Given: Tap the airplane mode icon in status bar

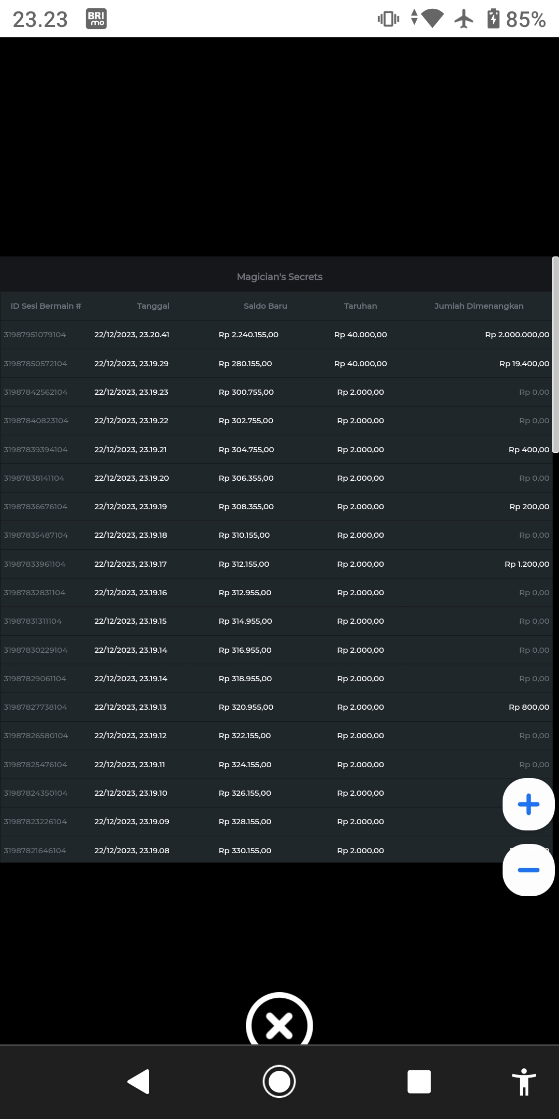Looking at the screenshot, I should pos(464,19).
